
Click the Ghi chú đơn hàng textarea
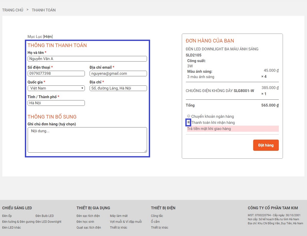[x=87, y=140]
